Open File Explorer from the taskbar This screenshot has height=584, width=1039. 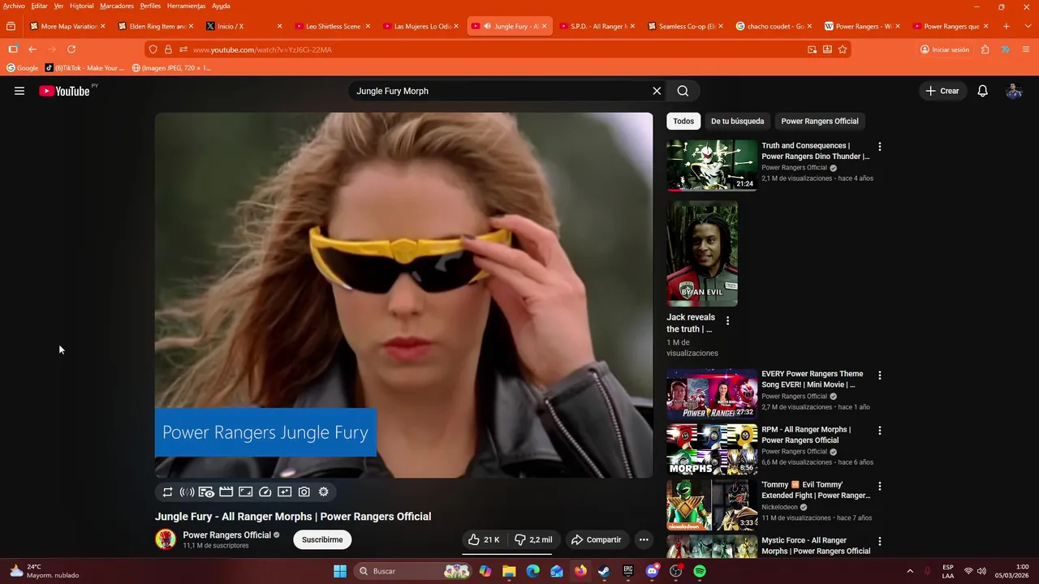(509, 571)
